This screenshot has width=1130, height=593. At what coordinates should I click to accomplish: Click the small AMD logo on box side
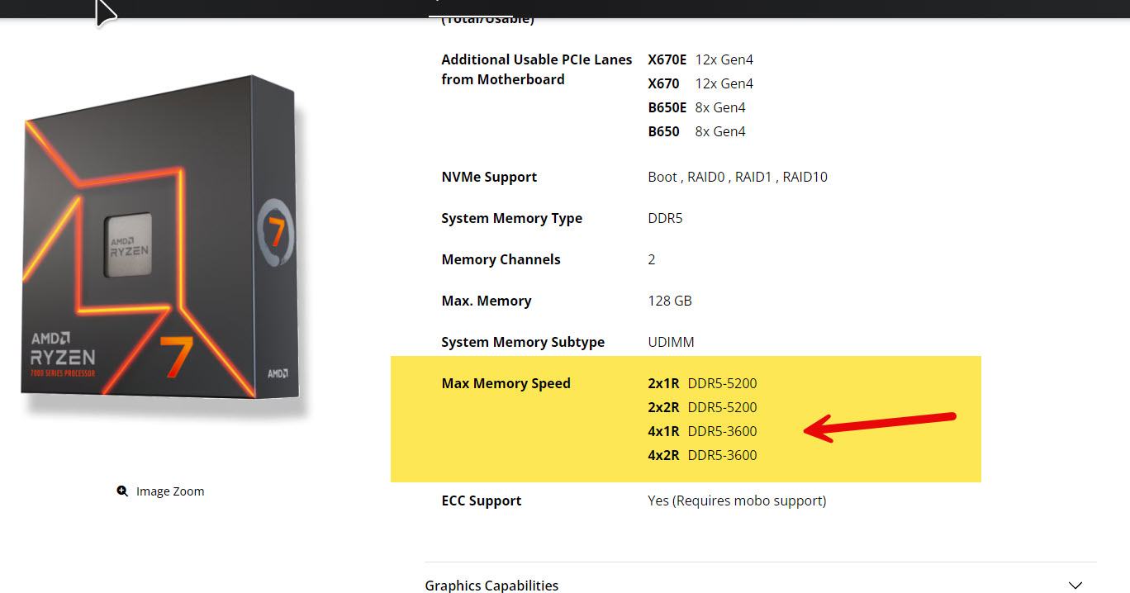click(278, 373)
